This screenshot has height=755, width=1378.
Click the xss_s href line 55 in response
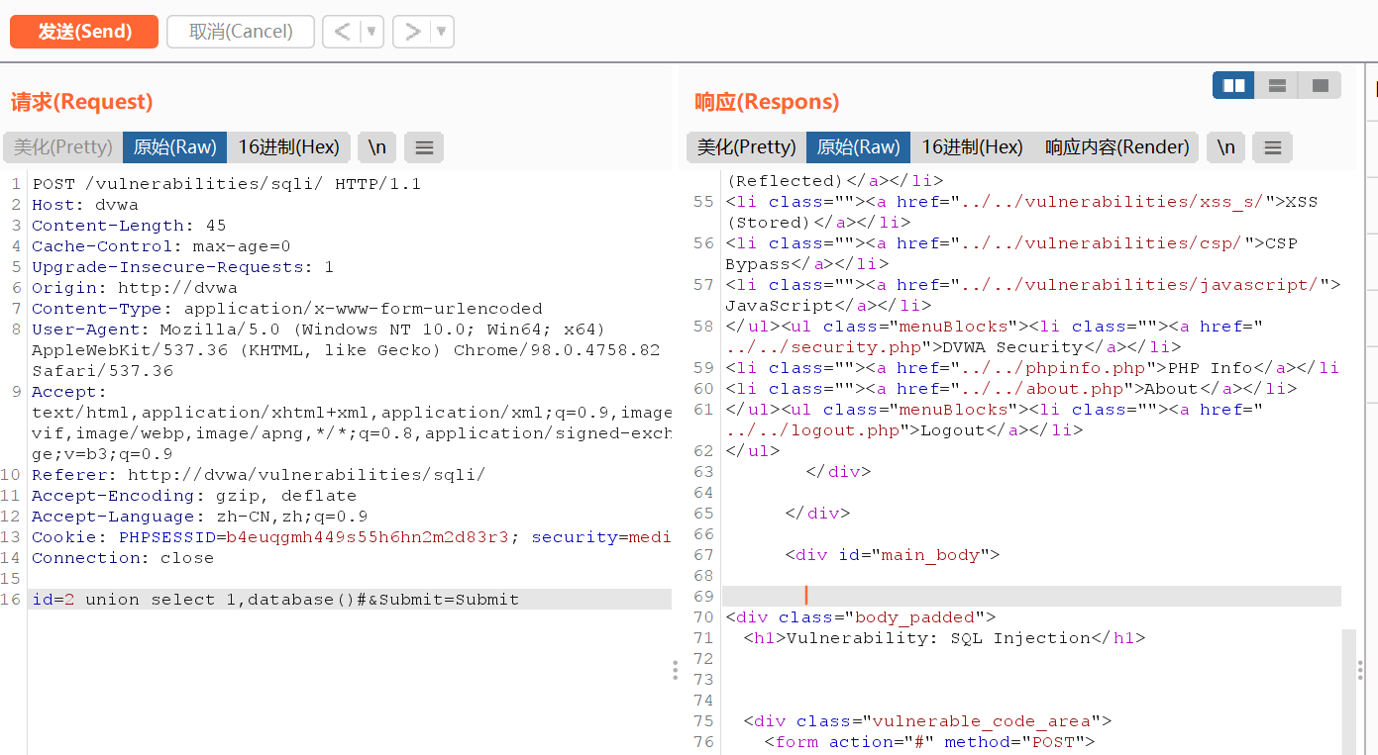[1021, 202]
